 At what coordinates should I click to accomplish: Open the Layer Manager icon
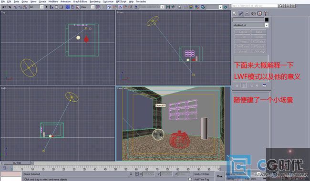(179, 7)
